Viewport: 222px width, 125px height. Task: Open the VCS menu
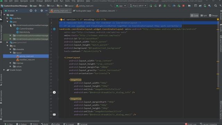(73, 1)
